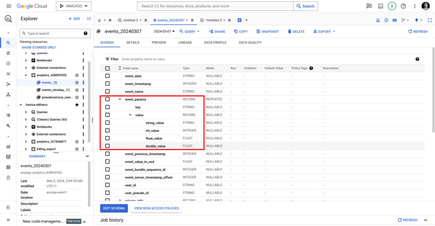The width and height of the screenshot is (435, 226).
Task: Open the main hamburger navigation menu
Action: (8, 6)
